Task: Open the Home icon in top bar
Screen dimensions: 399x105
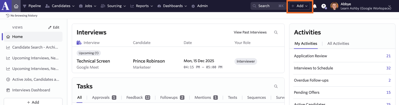Action: pyautogui.click(x=16, y=6)
